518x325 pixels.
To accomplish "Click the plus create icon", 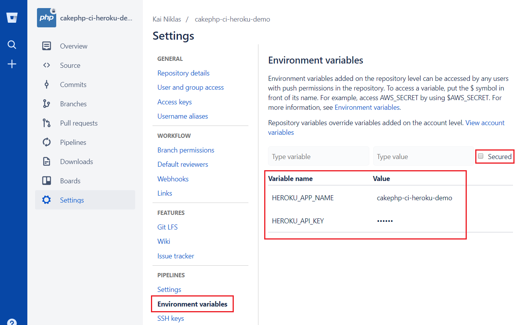I will [12, 64].
